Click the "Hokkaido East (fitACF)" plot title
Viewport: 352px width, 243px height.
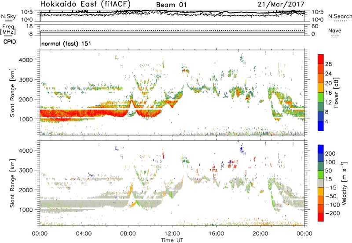pyautogui.click(x=85, y=4)
